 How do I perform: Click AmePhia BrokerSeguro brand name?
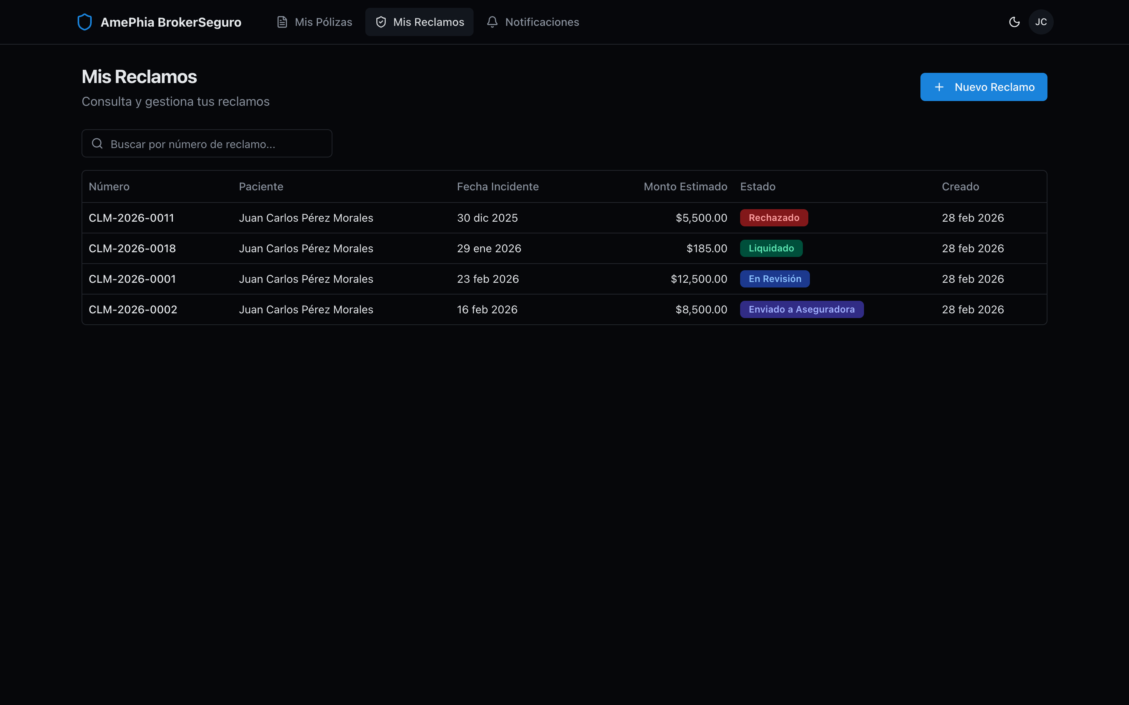click(171, 22)
